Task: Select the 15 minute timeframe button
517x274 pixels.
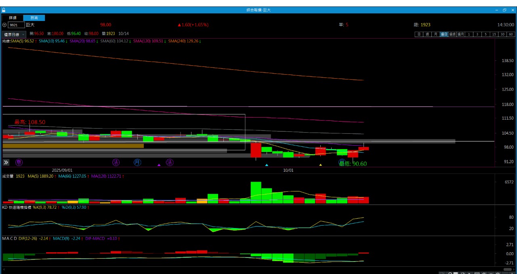Action: pos(494,34)
